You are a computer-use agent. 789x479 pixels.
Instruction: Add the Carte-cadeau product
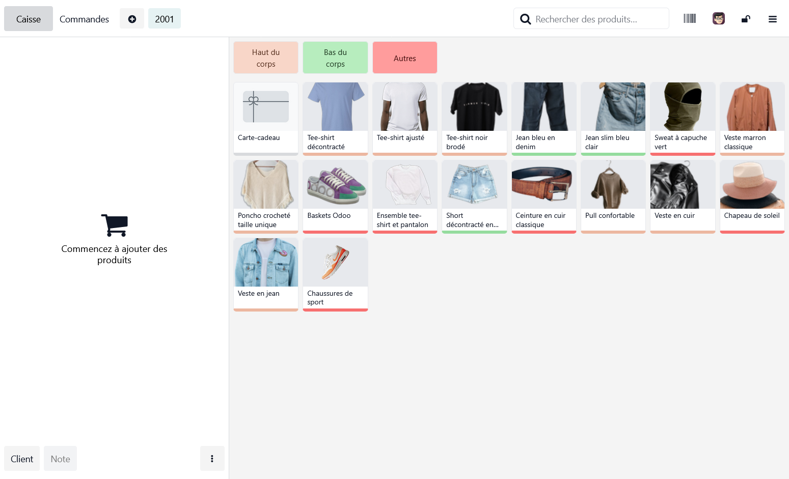coord(265,118)
